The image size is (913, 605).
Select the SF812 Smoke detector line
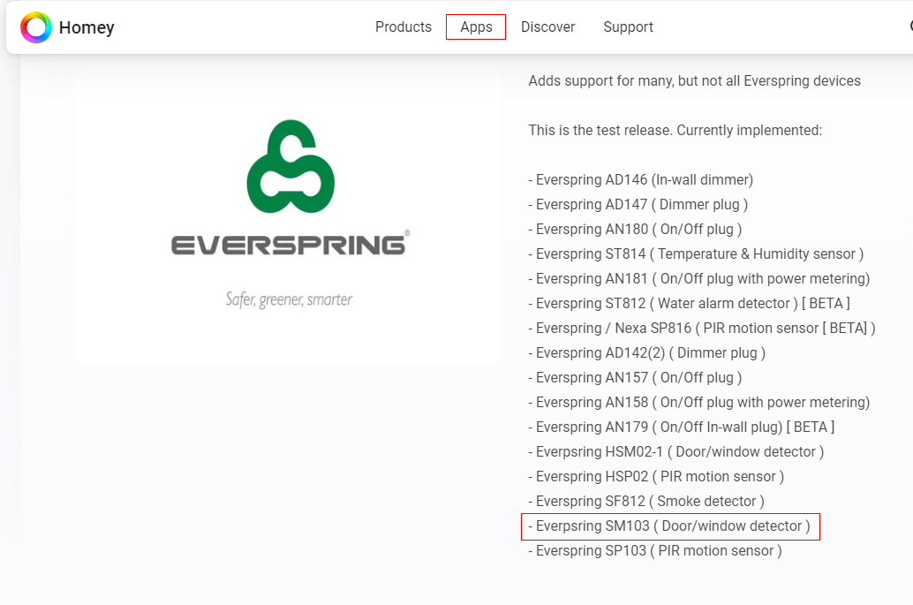click(x=646, y=502)
